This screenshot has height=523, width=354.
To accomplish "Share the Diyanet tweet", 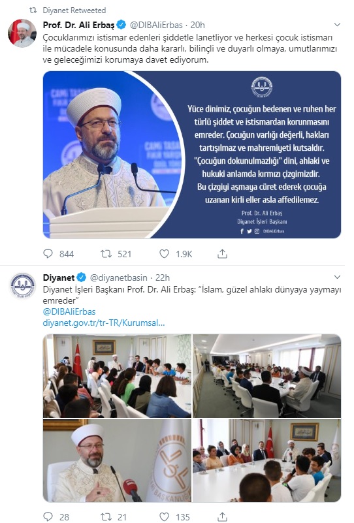I will pyautogui.click(x=222, y=516).
